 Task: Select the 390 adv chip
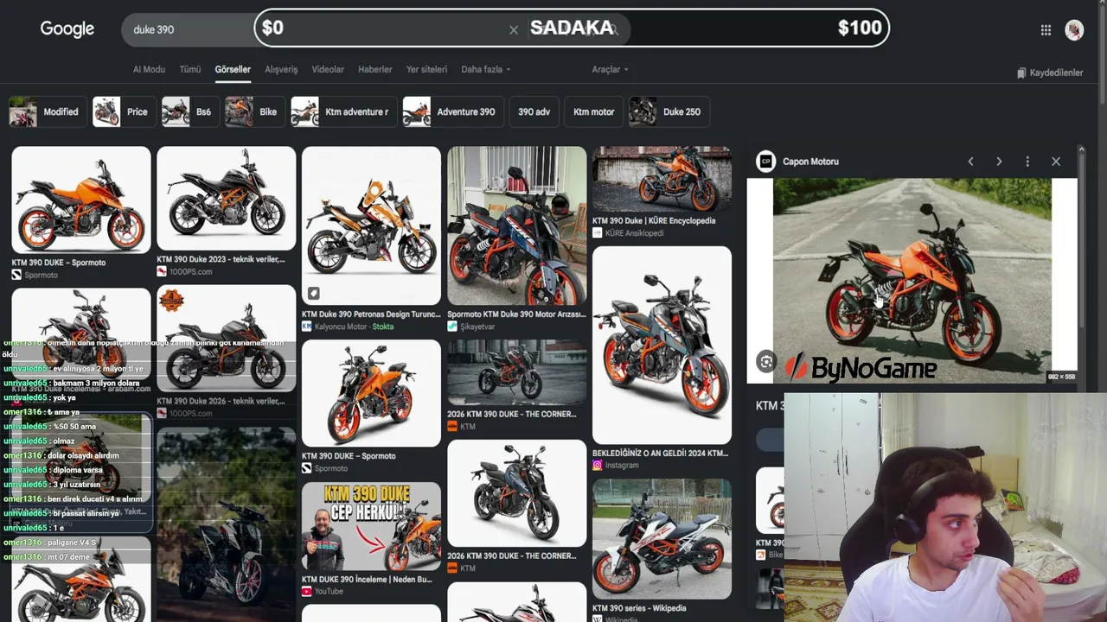534,111
